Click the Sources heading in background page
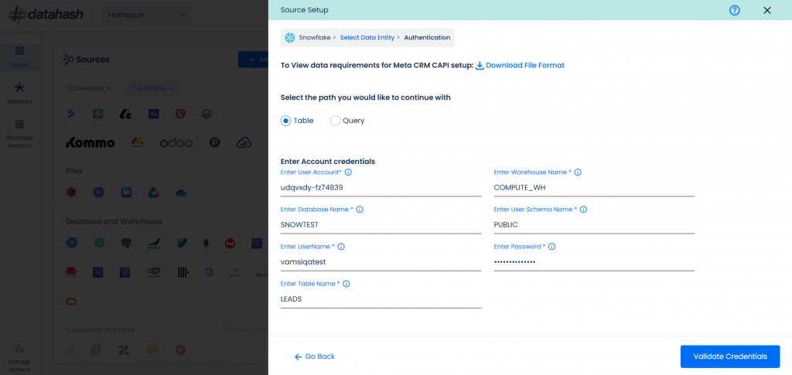 [93, 60]
